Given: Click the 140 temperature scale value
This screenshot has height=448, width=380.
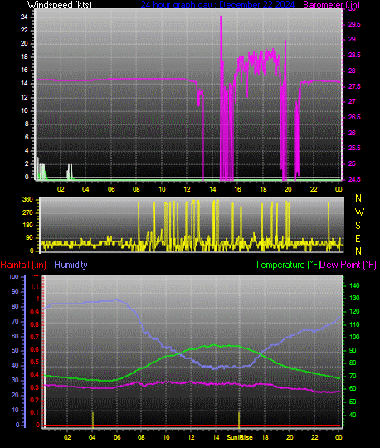Looking at the screenshot, I should click(354, 285).
